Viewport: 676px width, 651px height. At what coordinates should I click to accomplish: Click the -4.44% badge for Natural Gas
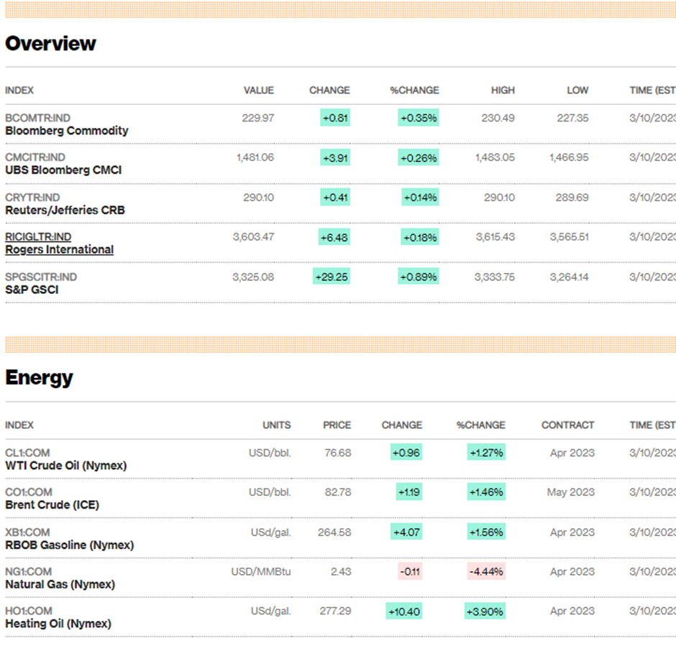(486, 571)
